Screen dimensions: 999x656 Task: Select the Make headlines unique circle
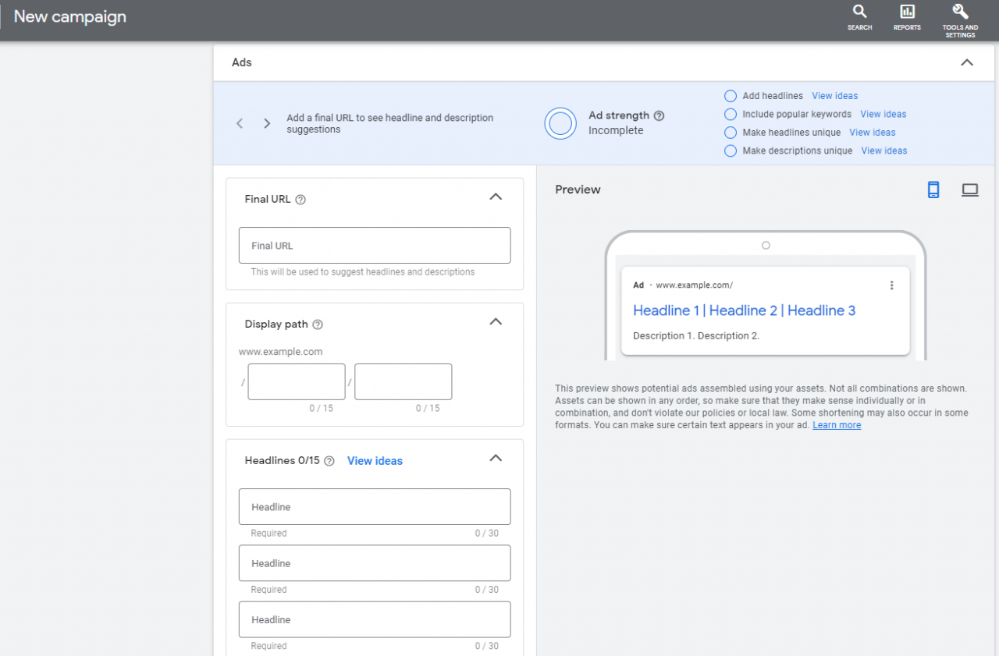[730, 132]
